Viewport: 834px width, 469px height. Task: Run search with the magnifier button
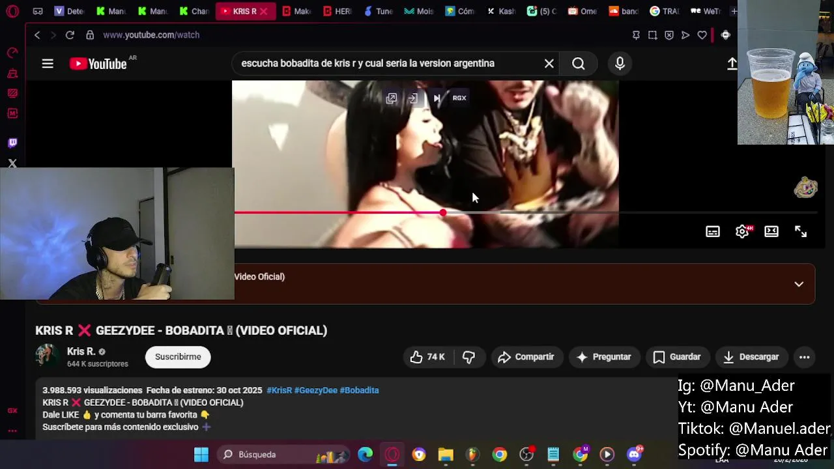point(579,63)
